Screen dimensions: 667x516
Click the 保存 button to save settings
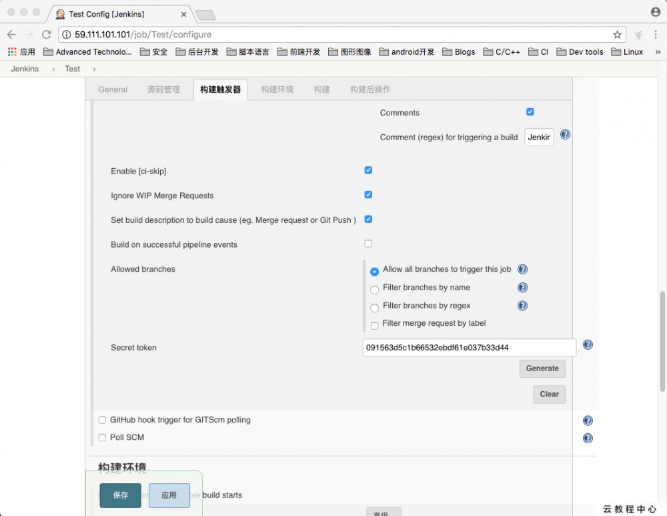(119, 495)
